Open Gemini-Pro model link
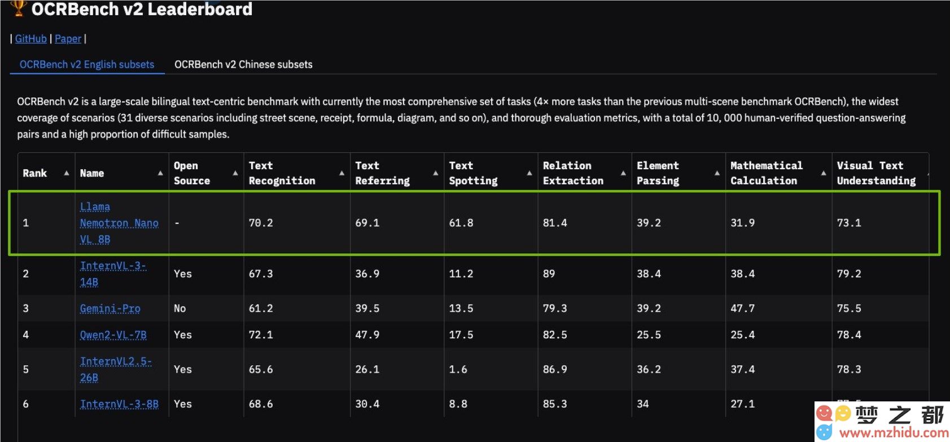Viewport: 950px width, 442px height. click(x=110, y=308)
